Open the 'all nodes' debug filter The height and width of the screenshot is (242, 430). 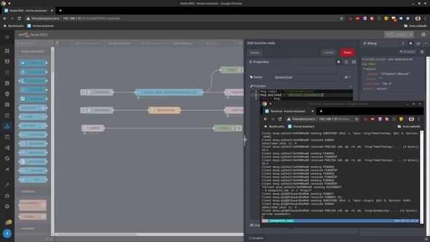coord(407,52)
